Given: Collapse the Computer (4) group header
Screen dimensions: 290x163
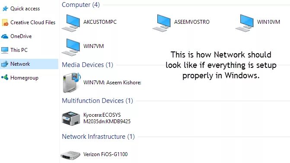Looking at the screenshot, I should (81, 5).
